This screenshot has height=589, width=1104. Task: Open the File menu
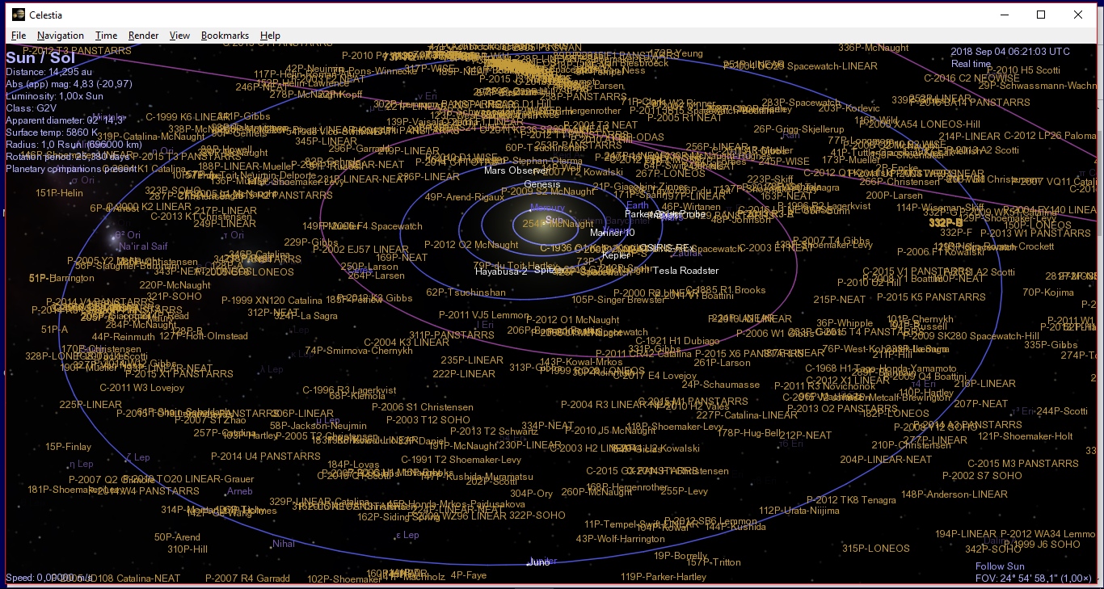tap(19, 36)
